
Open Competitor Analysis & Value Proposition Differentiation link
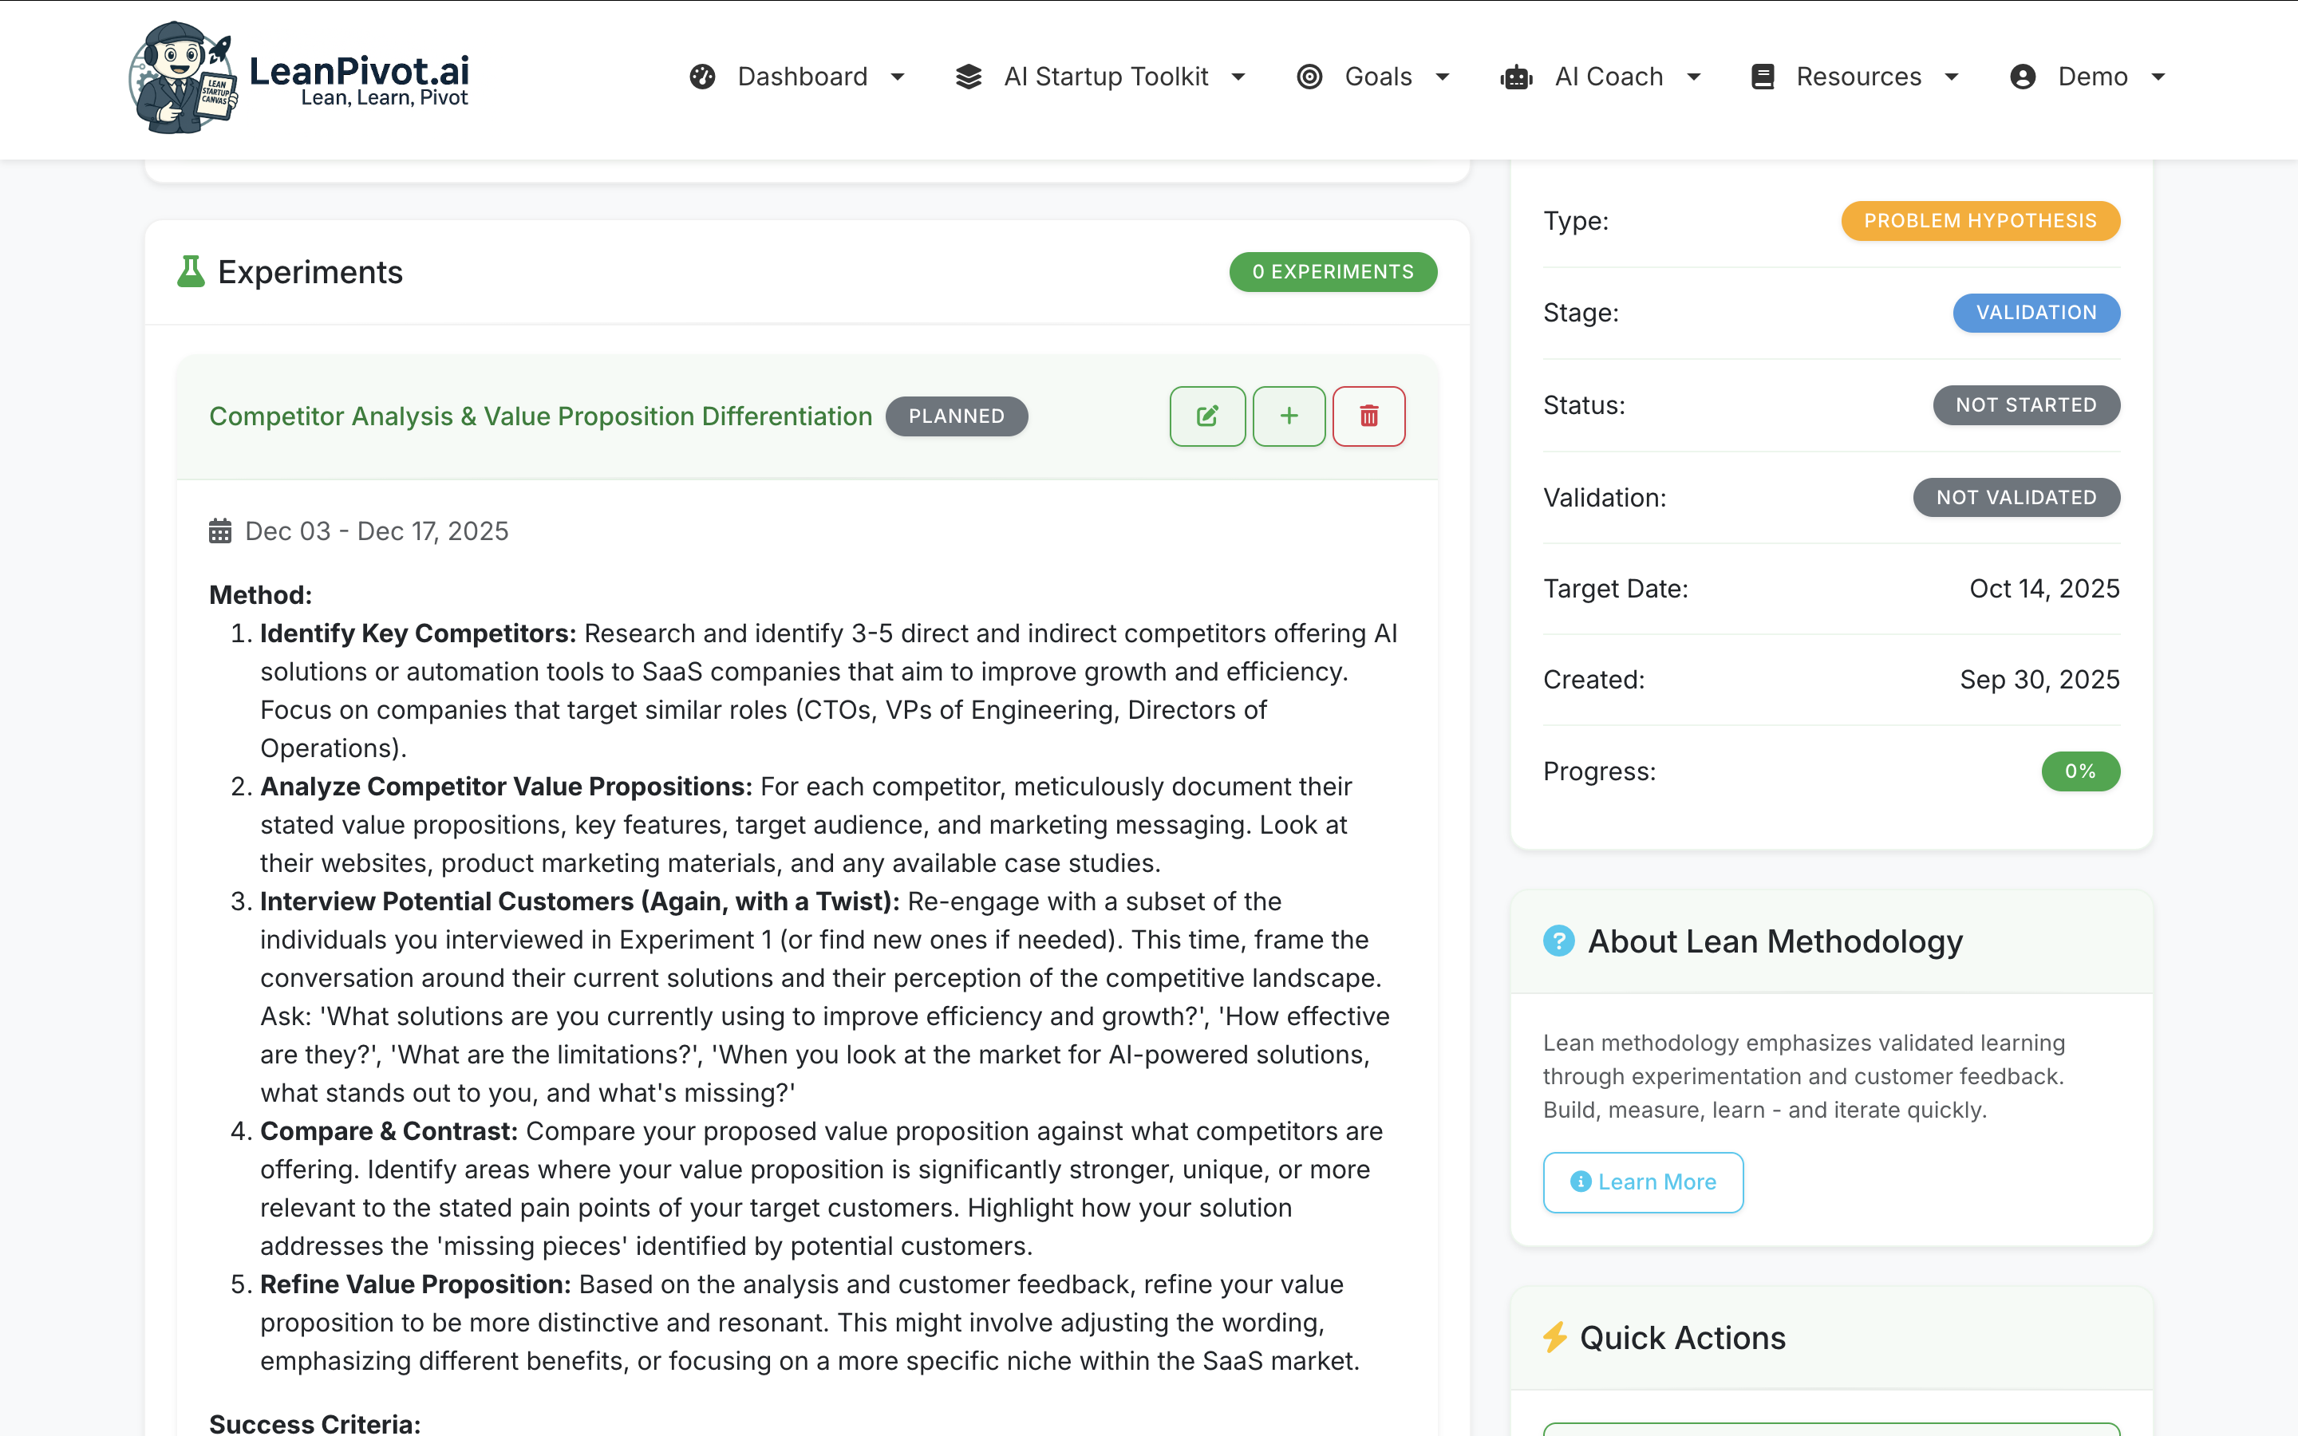540,416
